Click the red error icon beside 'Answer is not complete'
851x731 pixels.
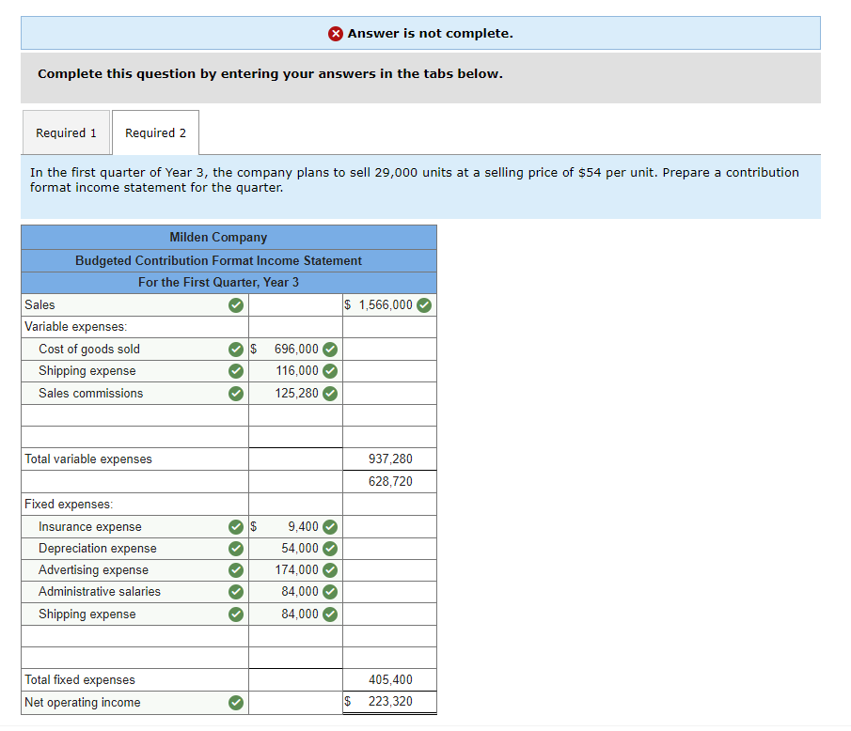point(336,34)
